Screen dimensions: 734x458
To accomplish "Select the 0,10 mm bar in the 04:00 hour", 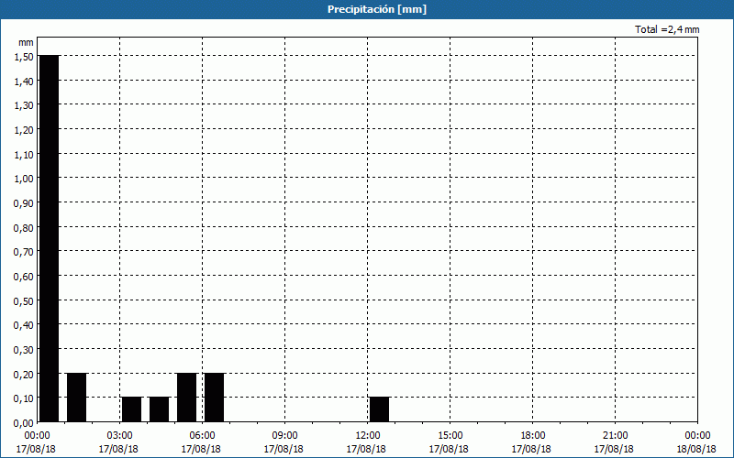I will click(x=159, y=409).
